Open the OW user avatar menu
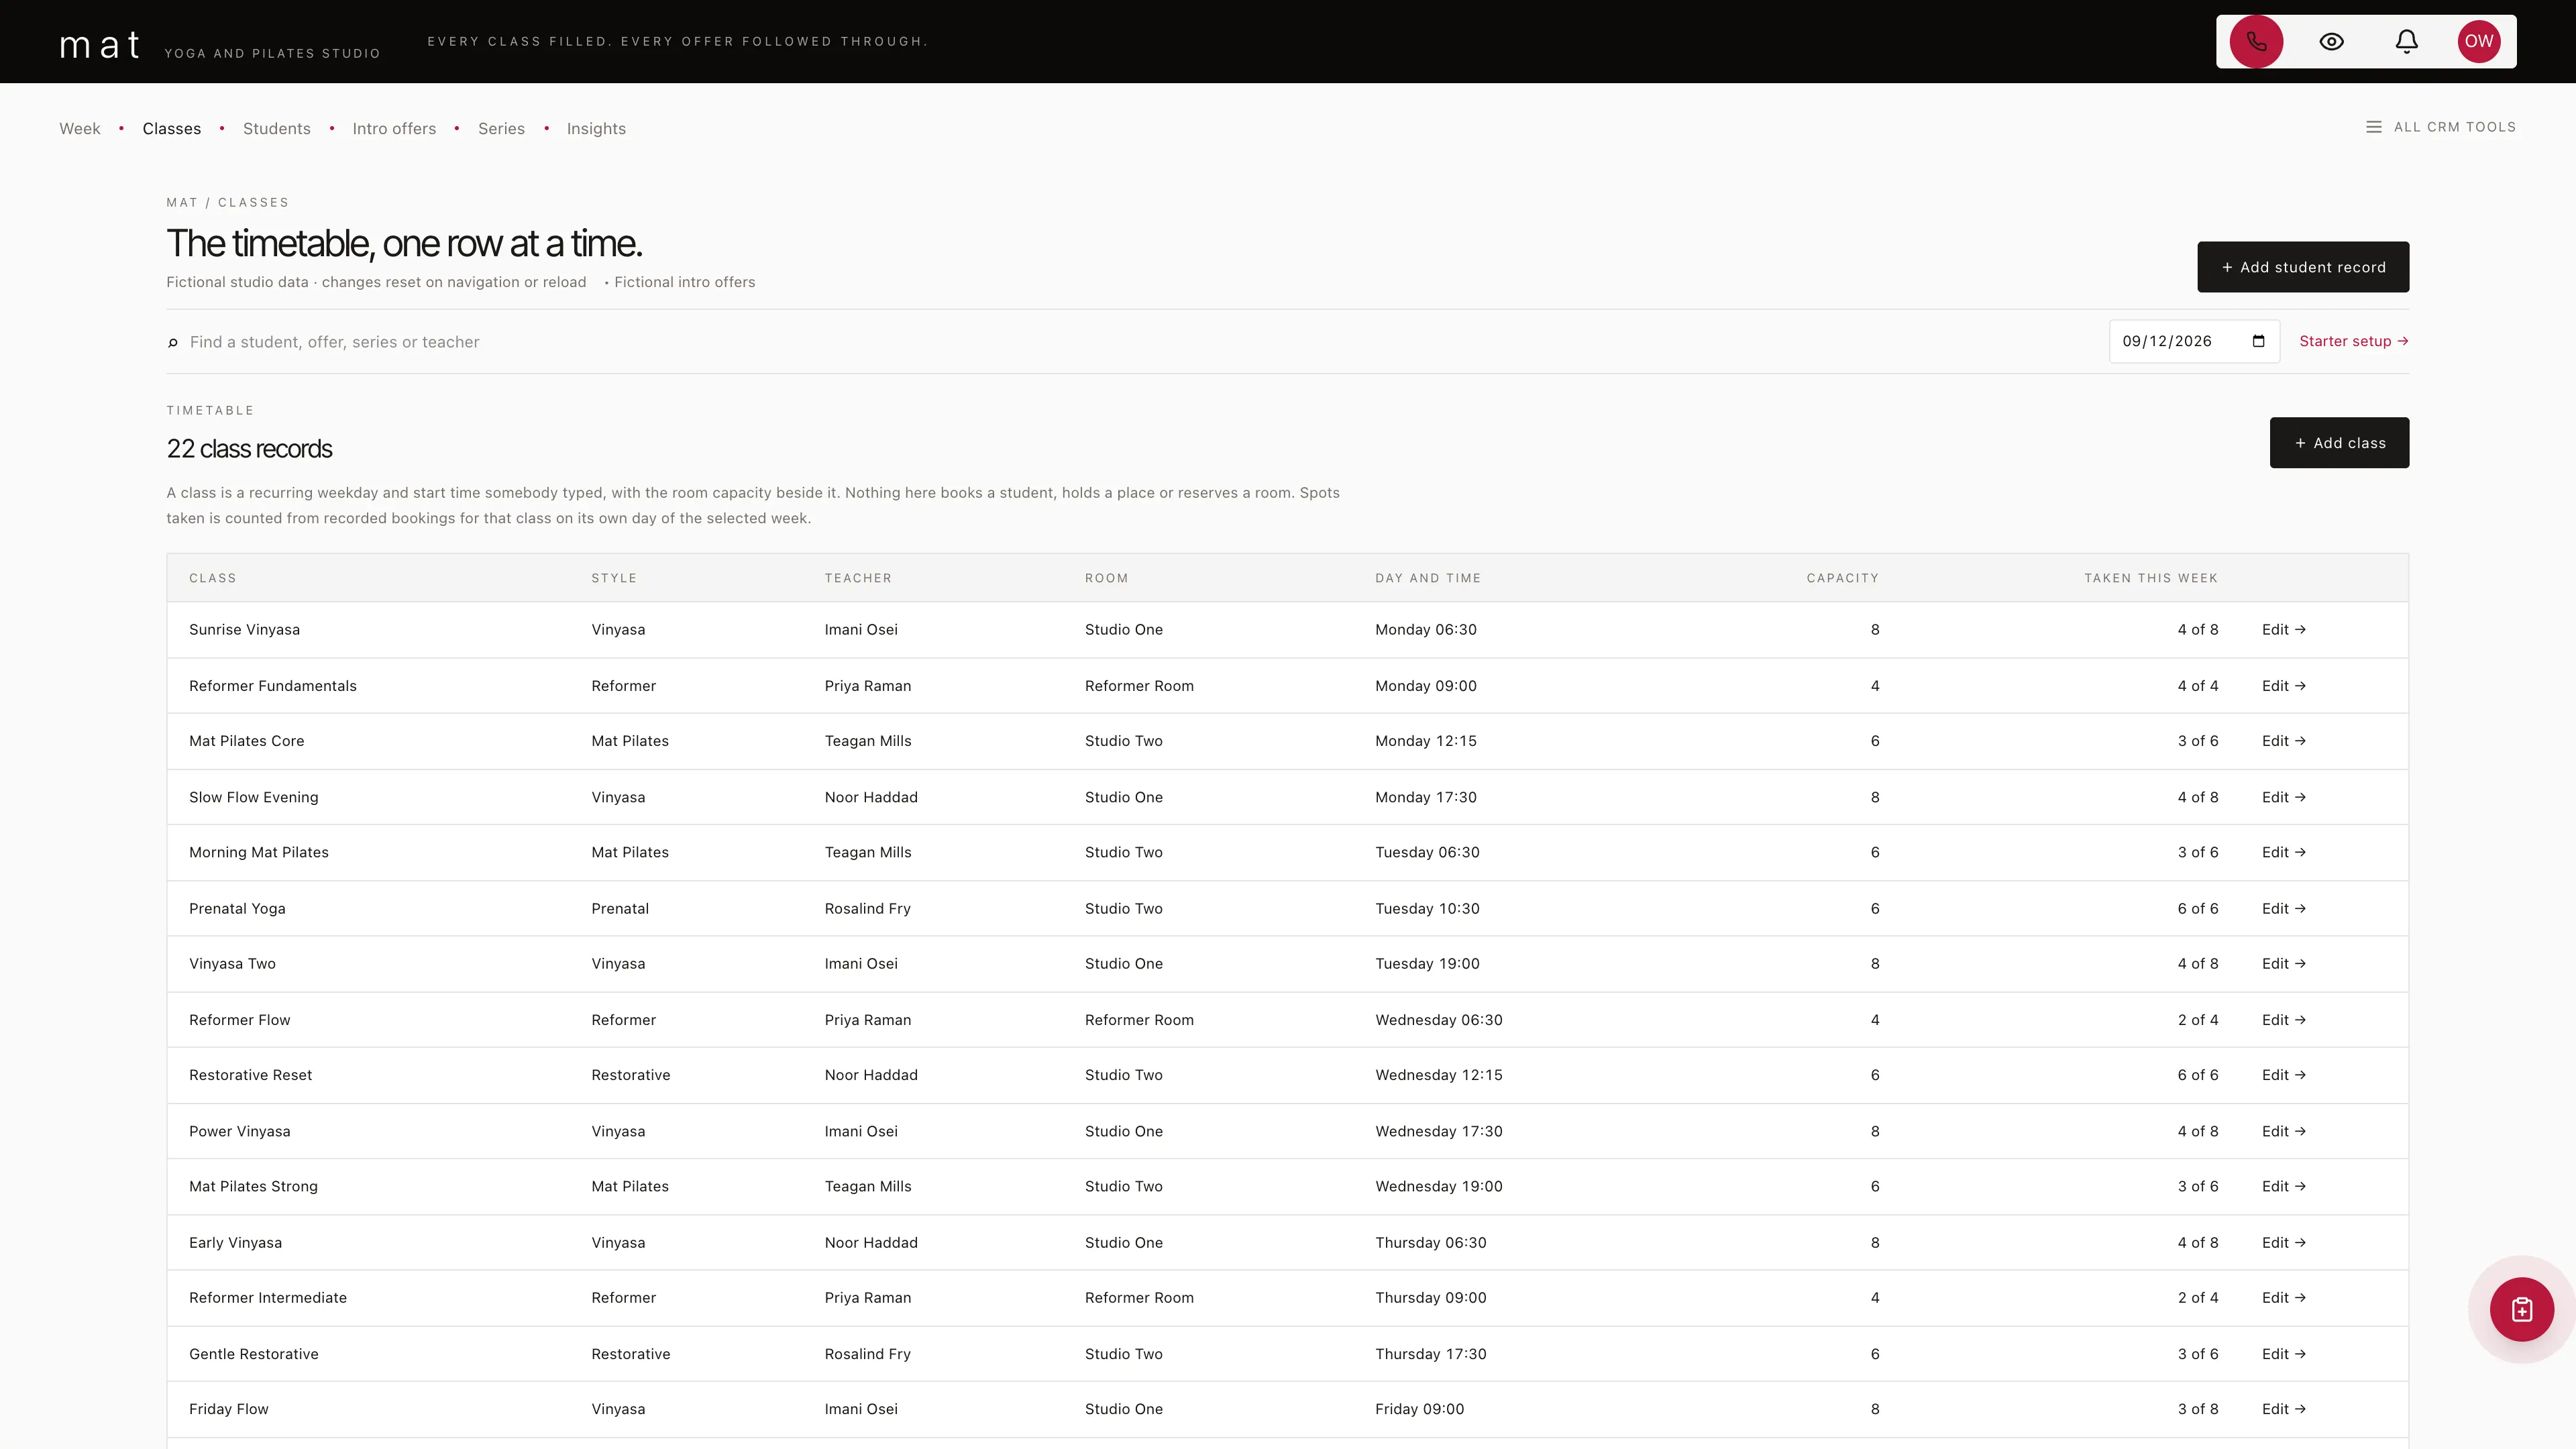This screenshot has height=1449, width=2576. (x=2478, y=41)
